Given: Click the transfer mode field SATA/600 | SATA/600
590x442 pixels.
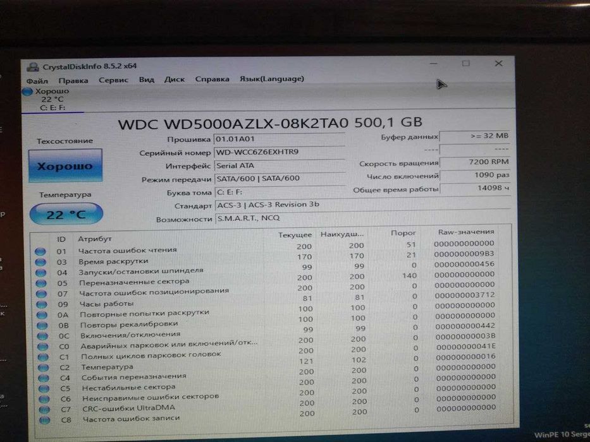Looking at the screenshot, I should 280,179.
